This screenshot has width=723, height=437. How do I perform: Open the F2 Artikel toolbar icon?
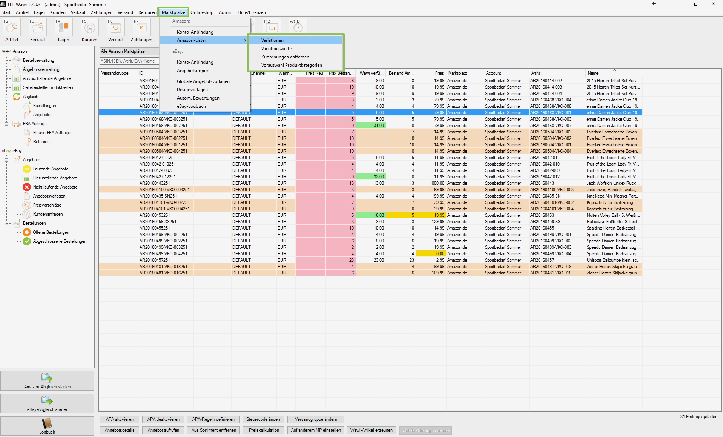click(x=12, y=28)
